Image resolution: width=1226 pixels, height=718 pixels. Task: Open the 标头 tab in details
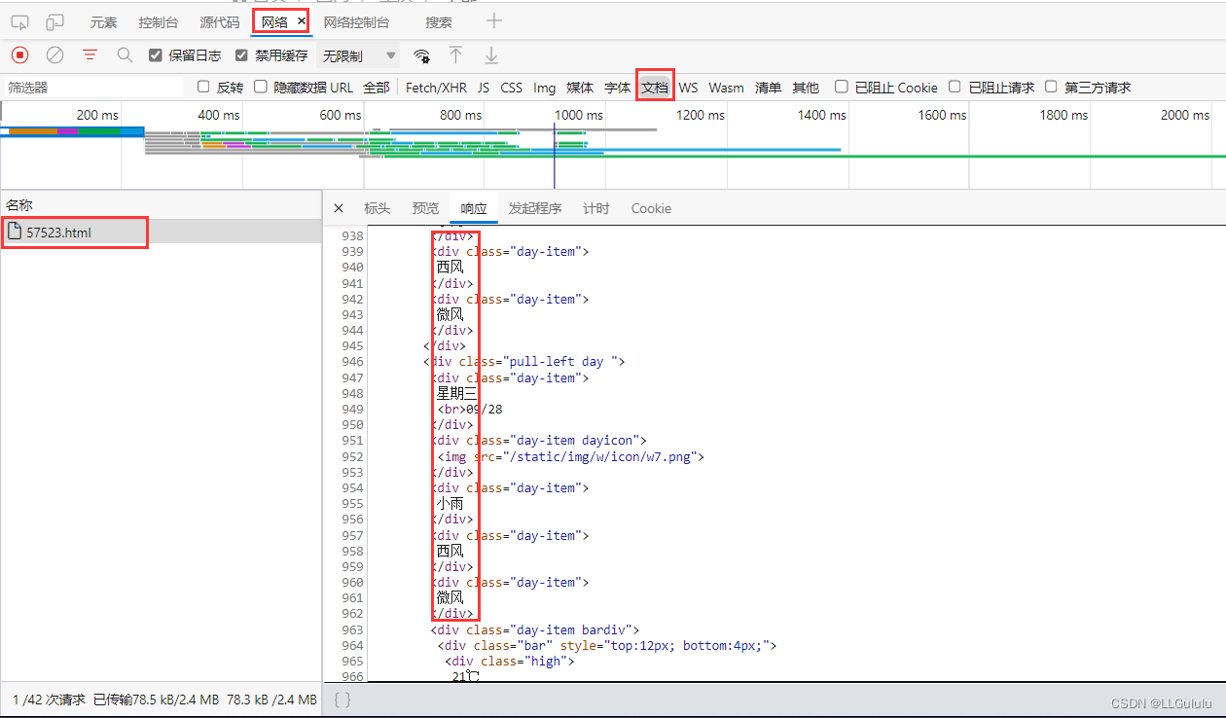coord(377,208)
